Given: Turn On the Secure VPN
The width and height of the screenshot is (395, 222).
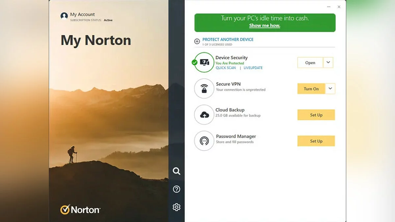Looking at the screenshot, I should 311,88.
